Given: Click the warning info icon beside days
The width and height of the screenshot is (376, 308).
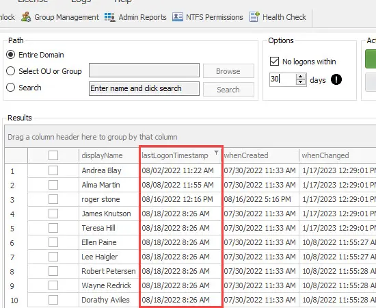Looking at the screenshot, I should [x=336, y=79].
